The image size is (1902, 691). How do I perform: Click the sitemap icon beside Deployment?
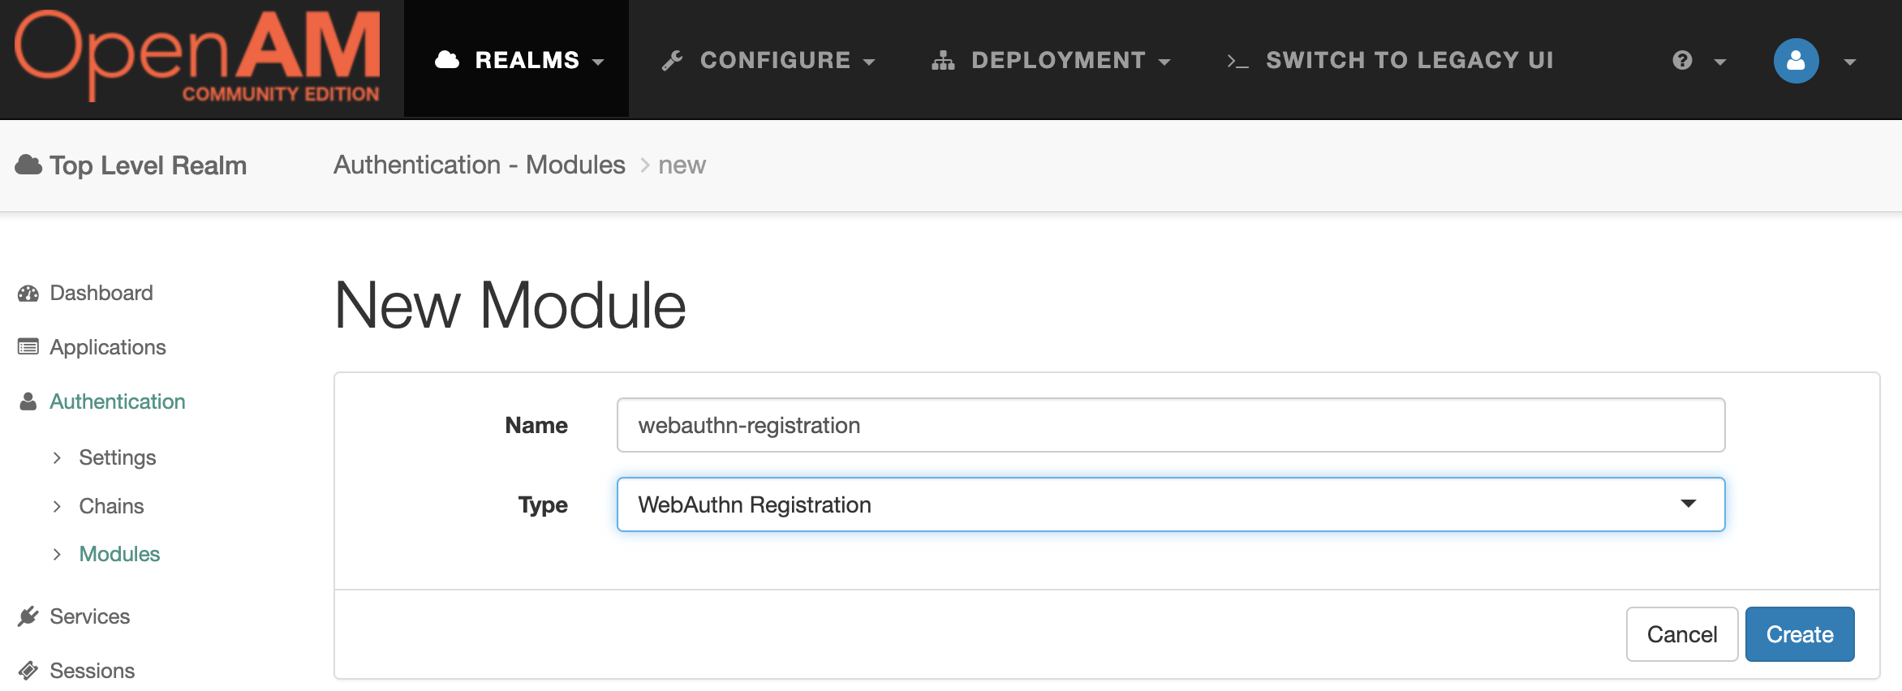943,61
